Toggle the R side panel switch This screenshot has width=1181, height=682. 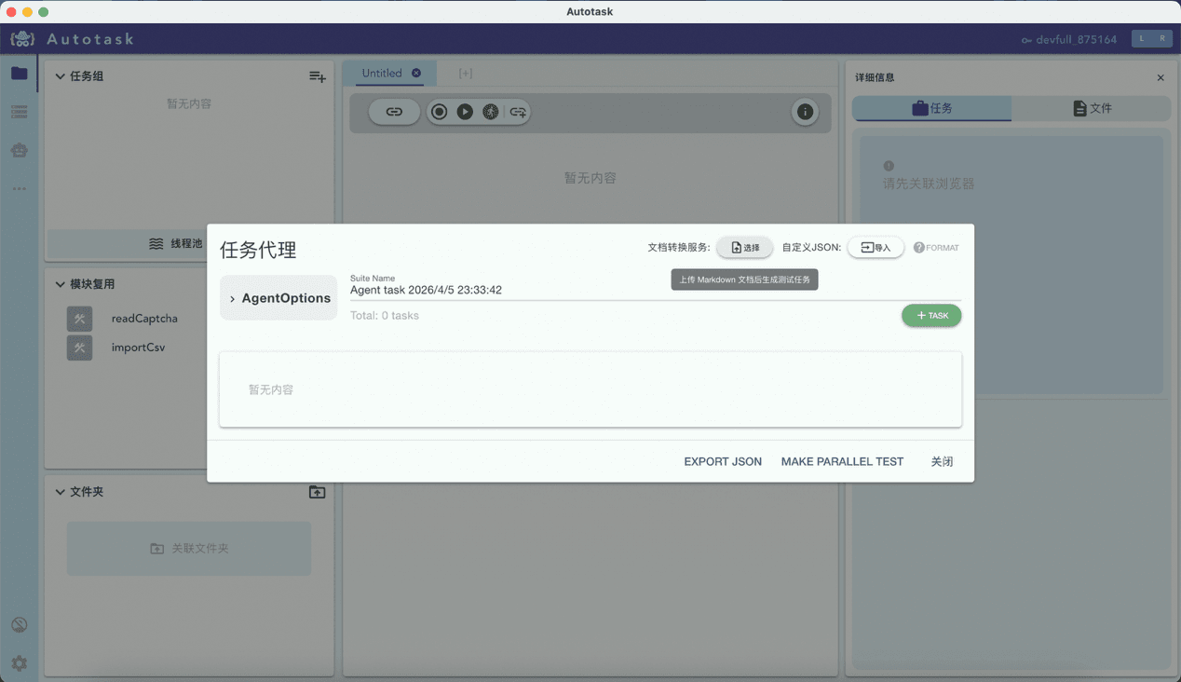click(1161, 38)
